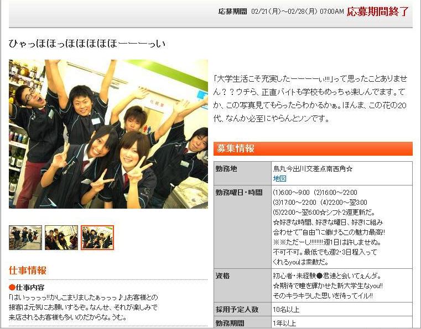
Task: Click the 仕事情報 heading
Action: click(28, 270)
